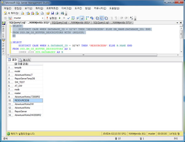This screenshot has width=185, height=142.
Task: Specify Values for Template Parameters
Action: (132, 18)
